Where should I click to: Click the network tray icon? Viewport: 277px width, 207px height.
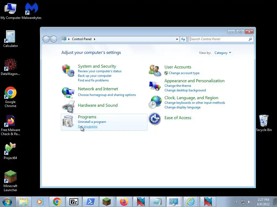tap(243, 202)
